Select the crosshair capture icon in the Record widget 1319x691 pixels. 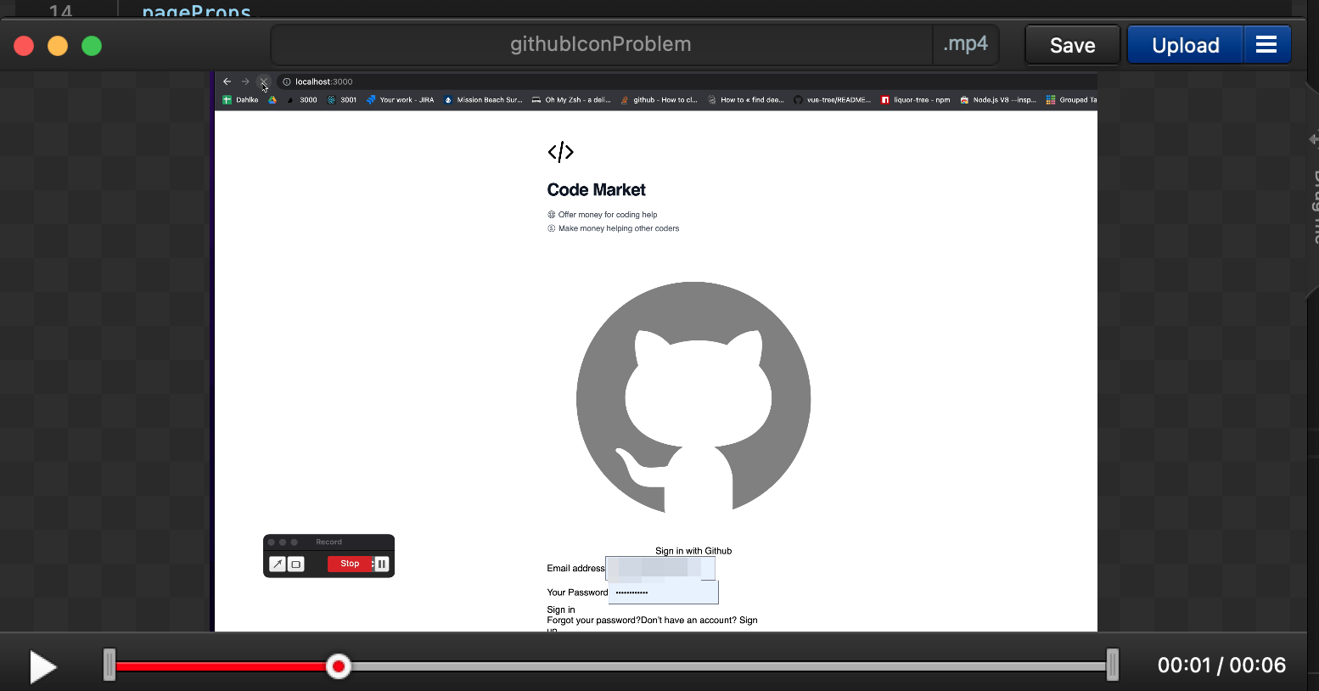pos(278,564)
